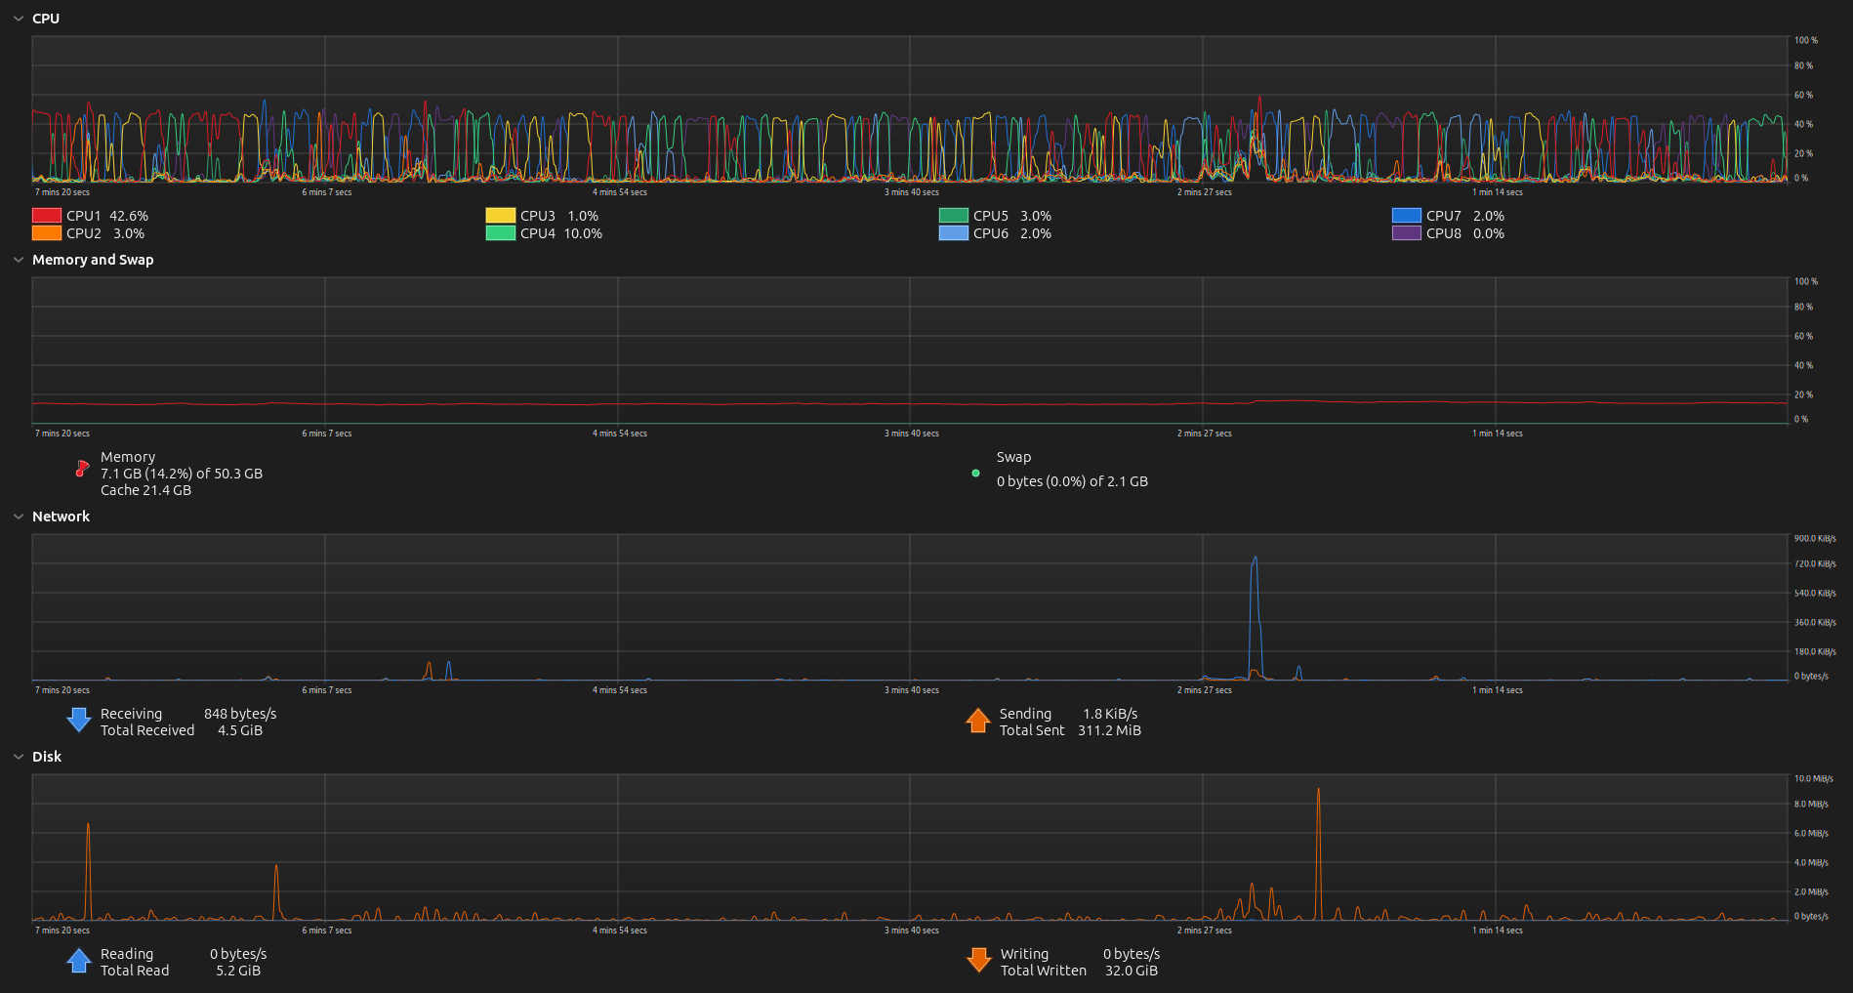The height and width of the screenshot is (993, 1853).
Task: Open the CPU2 orange color swatch
Action: coord(47,233)
